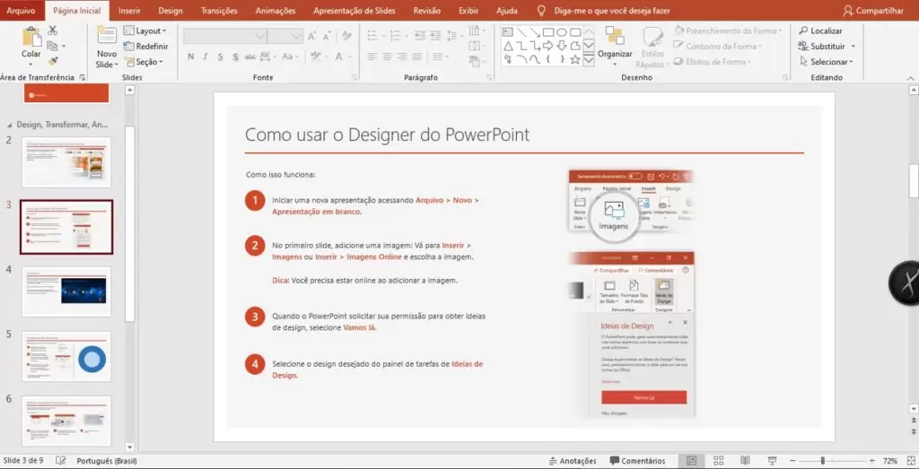
Task: Toggle italic (I) formatting
Action: pyautogui.click(x=206, y=56)
